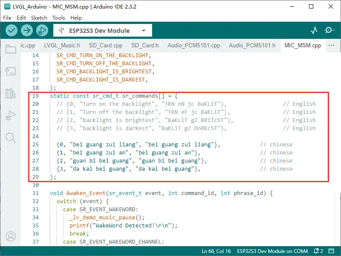Click the user account profile icon
This screenshot has width=341, height=256.
11,236
